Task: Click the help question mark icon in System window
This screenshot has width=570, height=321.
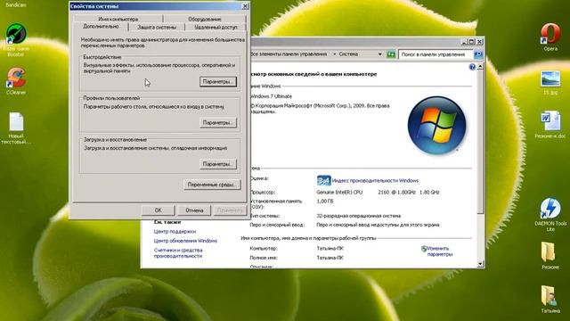Action: click(472, 67)
